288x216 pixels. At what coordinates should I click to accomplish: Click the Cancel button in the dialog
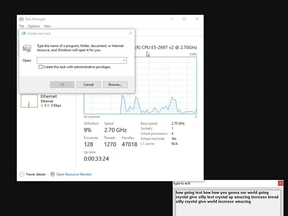tap(89, 84)
